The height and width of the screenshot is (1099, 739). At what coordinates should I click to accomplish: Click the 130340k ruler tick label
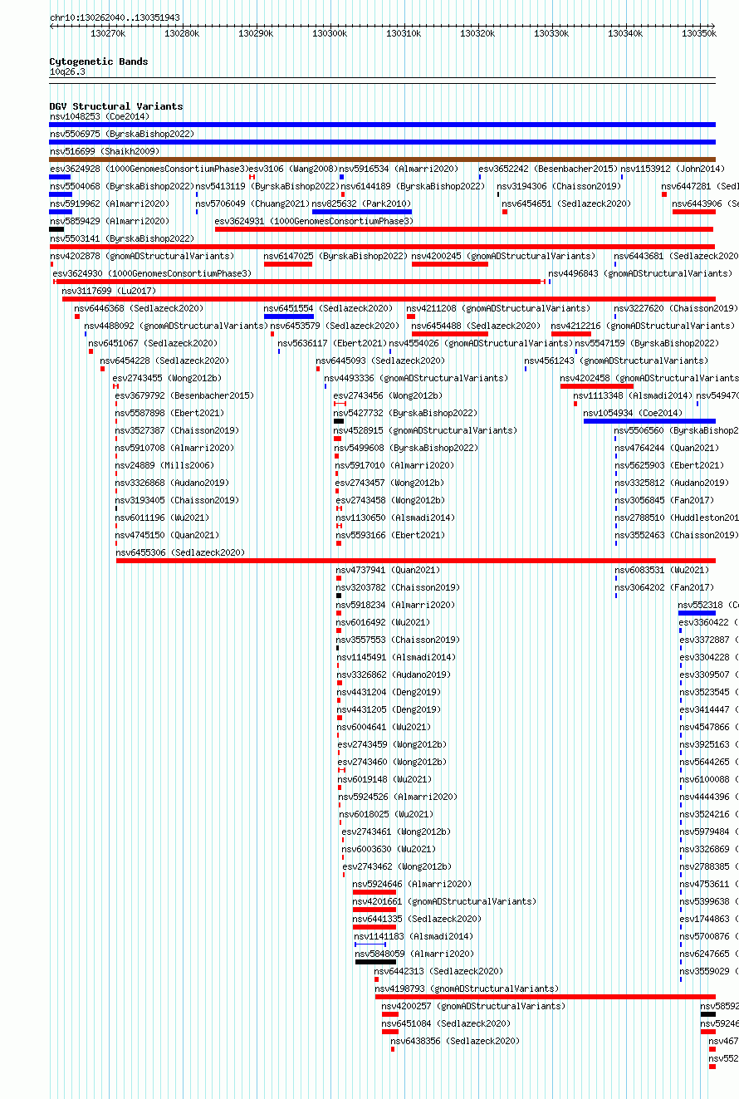(x=625, y=33)
